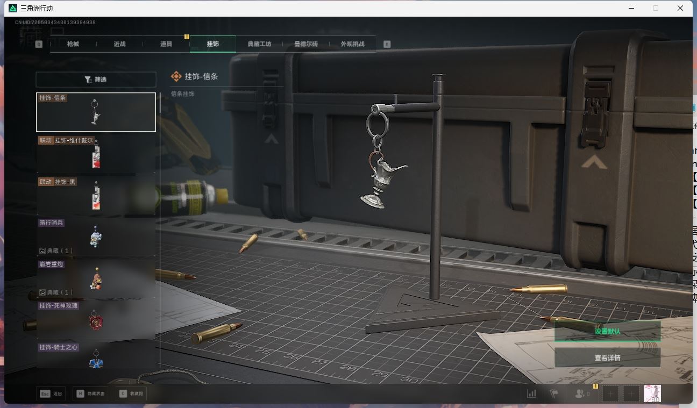Image resolution: width=697 pixels, height=408 pixels.
Task: Open the 收藏馆 collection button
Action: [132, 393]
